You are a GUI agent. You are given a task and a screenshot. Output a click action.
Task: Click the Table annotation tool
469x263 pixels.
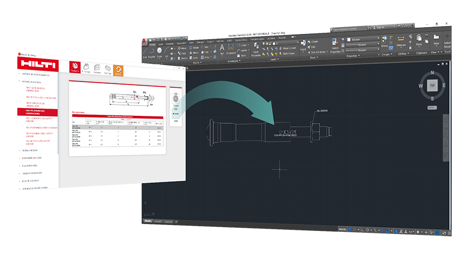coord(242,56)
